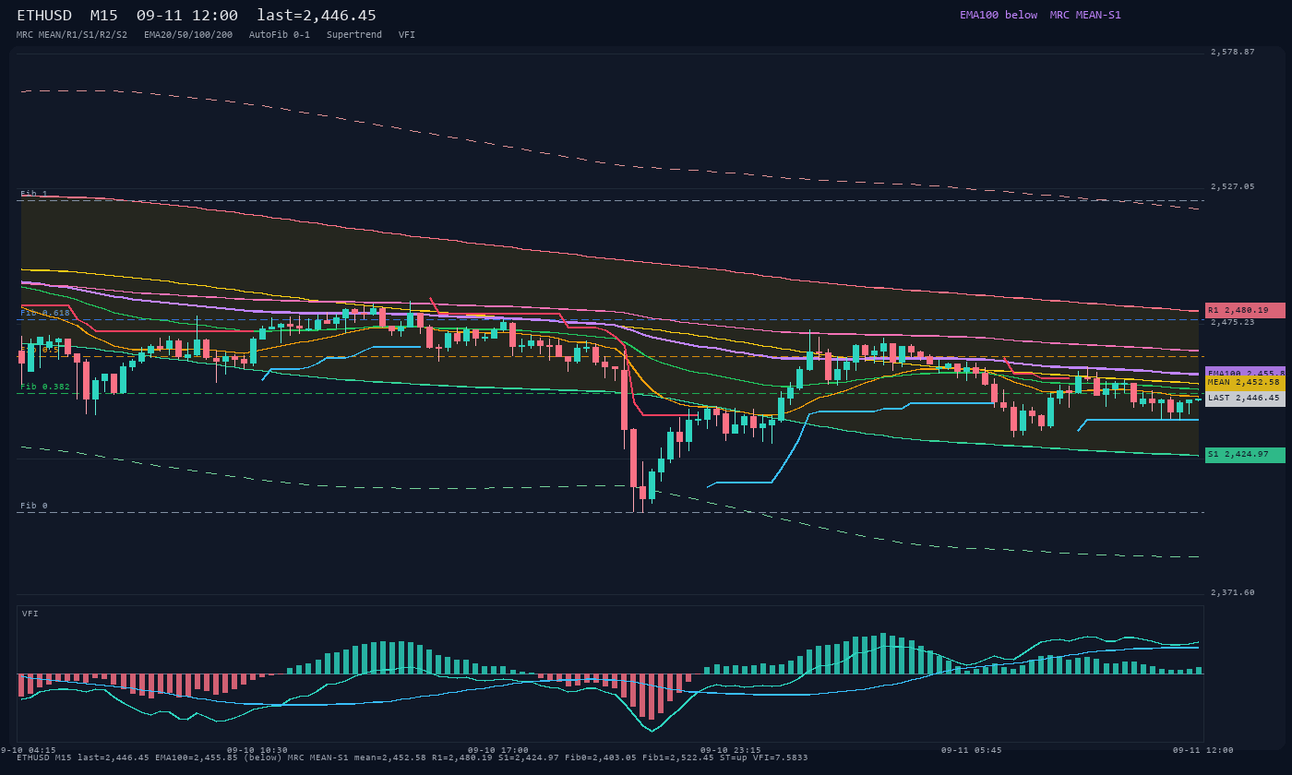Click the VFI label inside the indicator panel
The width and height of the screenshot is (1292, 775).
point(30,614)
